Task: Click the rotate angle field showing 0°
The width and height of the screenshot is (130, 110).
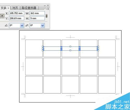Action: pyautogui.click(x=15, y=25)
